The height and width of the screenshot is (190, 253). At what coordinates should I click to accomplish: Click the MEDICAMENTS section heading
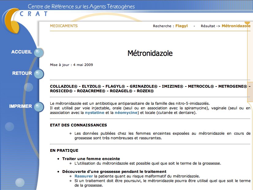[64, 26]
